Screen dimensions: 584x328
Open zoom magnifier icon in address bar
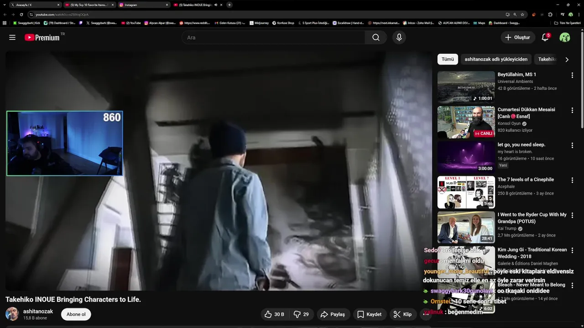515,15
